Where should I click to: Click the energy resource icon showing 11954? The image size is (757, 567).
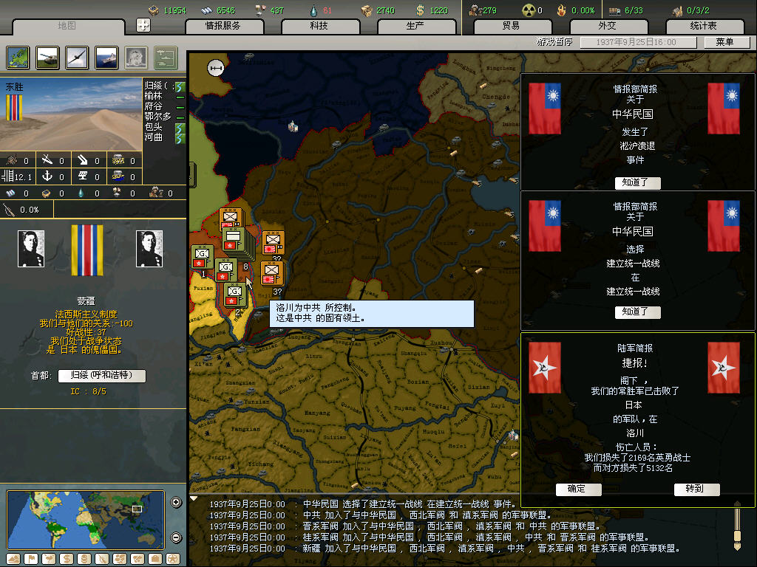(154, 10)
